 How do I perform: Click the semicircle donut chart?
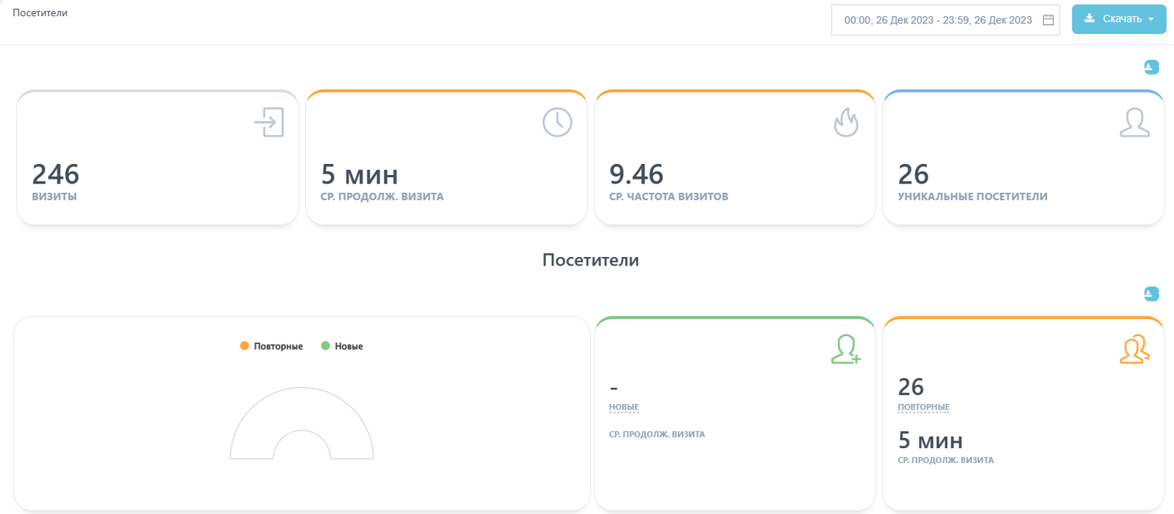pos(302,423)
